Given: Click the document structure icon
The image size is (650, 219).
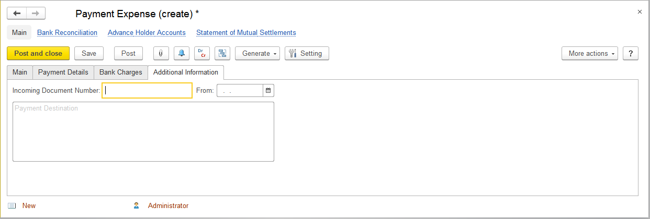Looking at the screenshot, I should [x=222, y=53].
